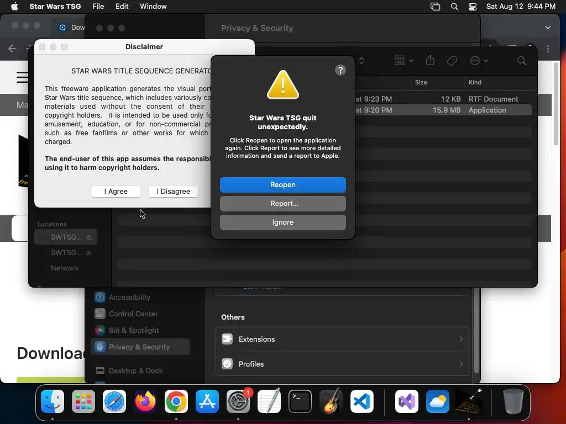Open Extensions row in Privacy settings
Viewport: 566px width, 424px height.
click(342, 340)
